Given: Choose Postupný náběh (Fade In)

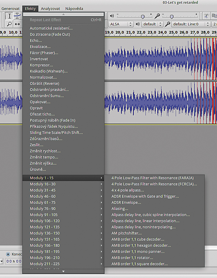Looking at the screenshot, I should pyautogui.click(x=63, y=120).
